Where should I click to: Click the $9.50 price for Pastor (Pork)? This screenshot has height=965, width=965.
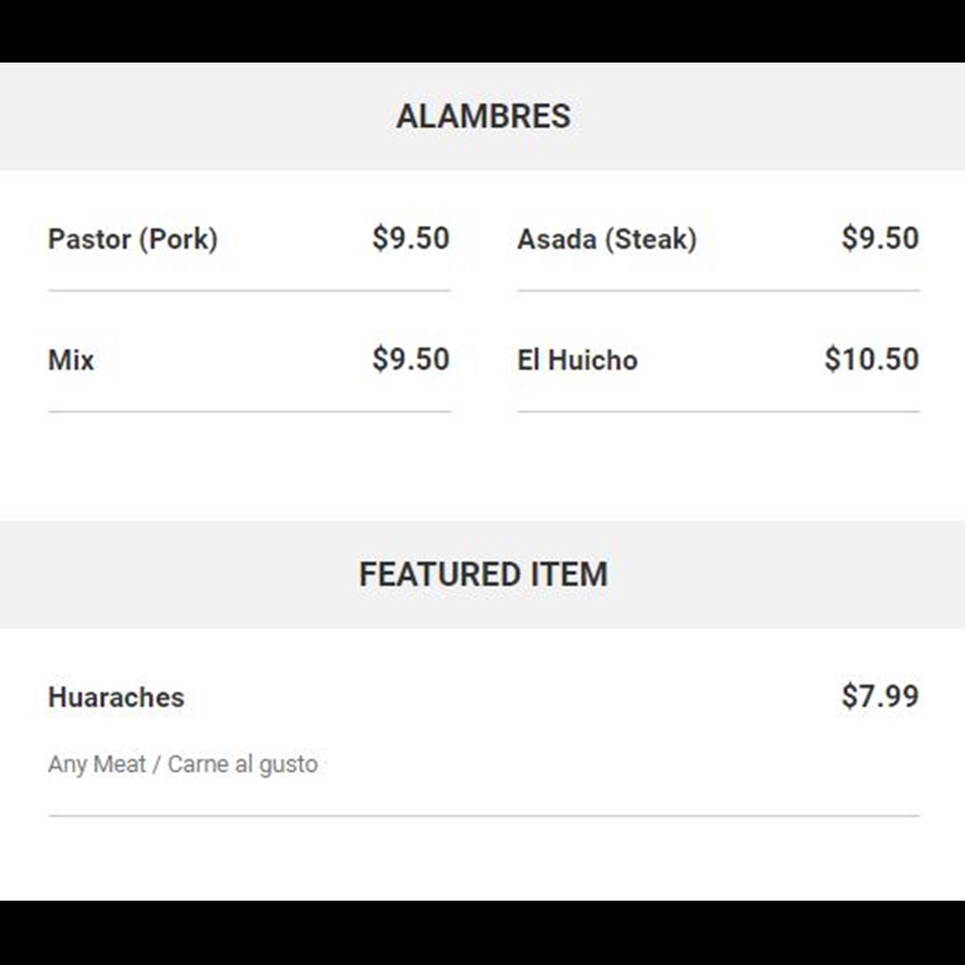[x=411, y=239]
